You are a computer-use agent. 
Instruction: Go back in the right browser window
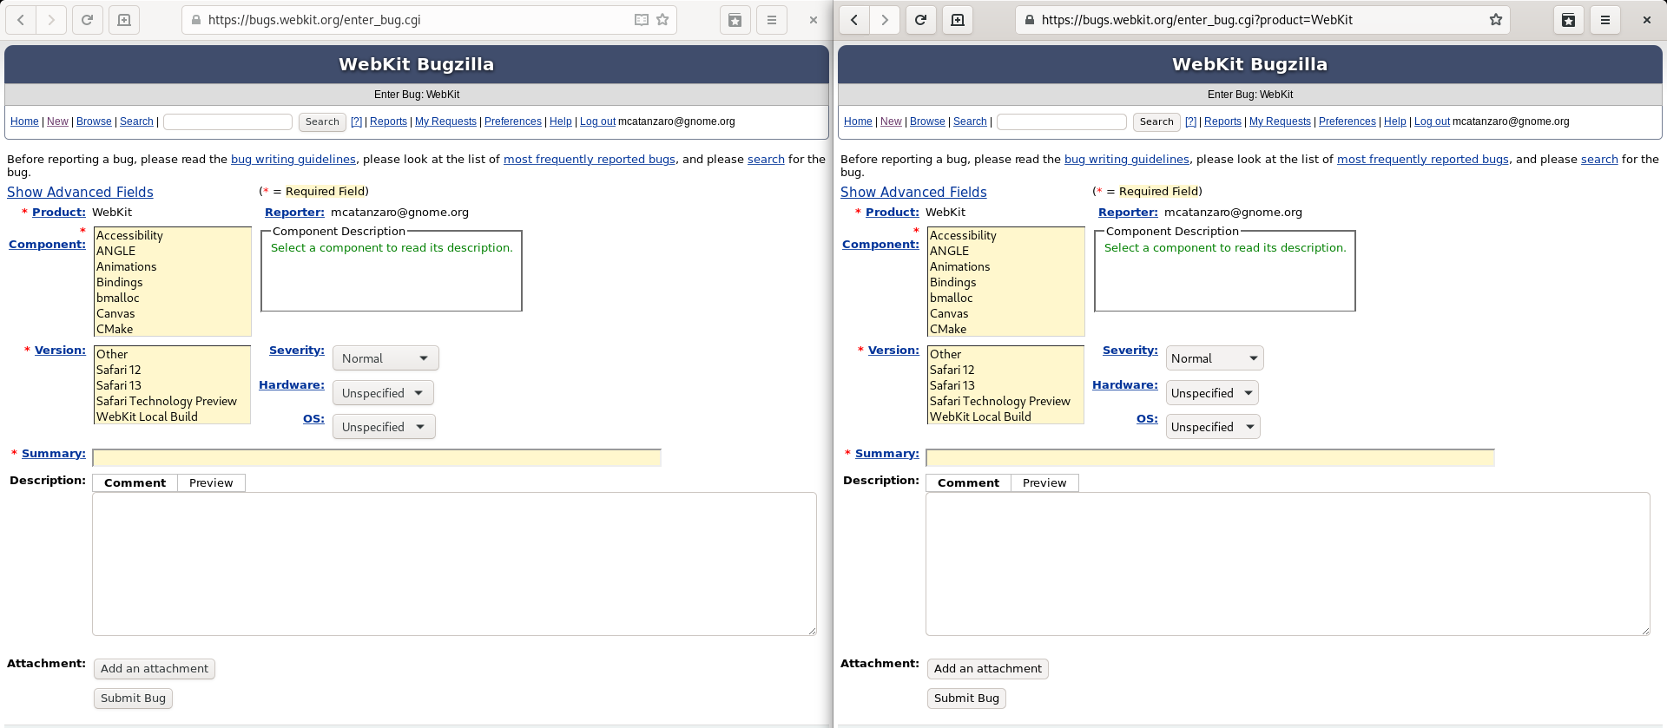(854, 20)
